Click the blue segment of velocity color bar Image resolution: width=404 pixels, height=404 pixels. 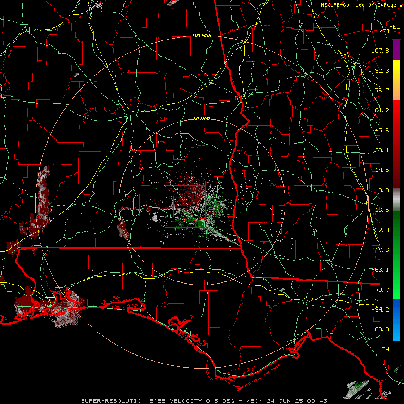396,320
